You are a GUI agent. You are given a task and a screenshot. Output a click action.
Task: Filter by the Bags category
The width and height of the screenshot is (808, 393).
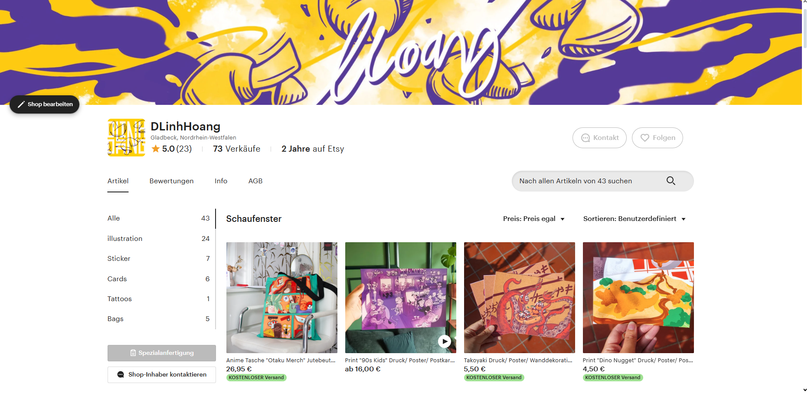tap(115, 319)
